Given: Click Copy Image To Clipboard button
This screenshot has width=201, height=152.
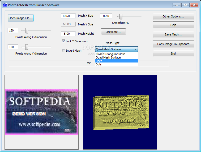Looking at the screenshot, I should click(x=173, y=44).
